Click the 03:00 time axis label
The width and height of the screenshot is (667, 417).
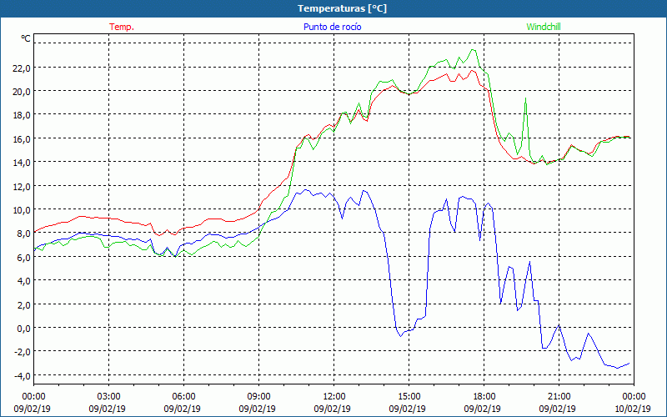click(x=109, y=397)
